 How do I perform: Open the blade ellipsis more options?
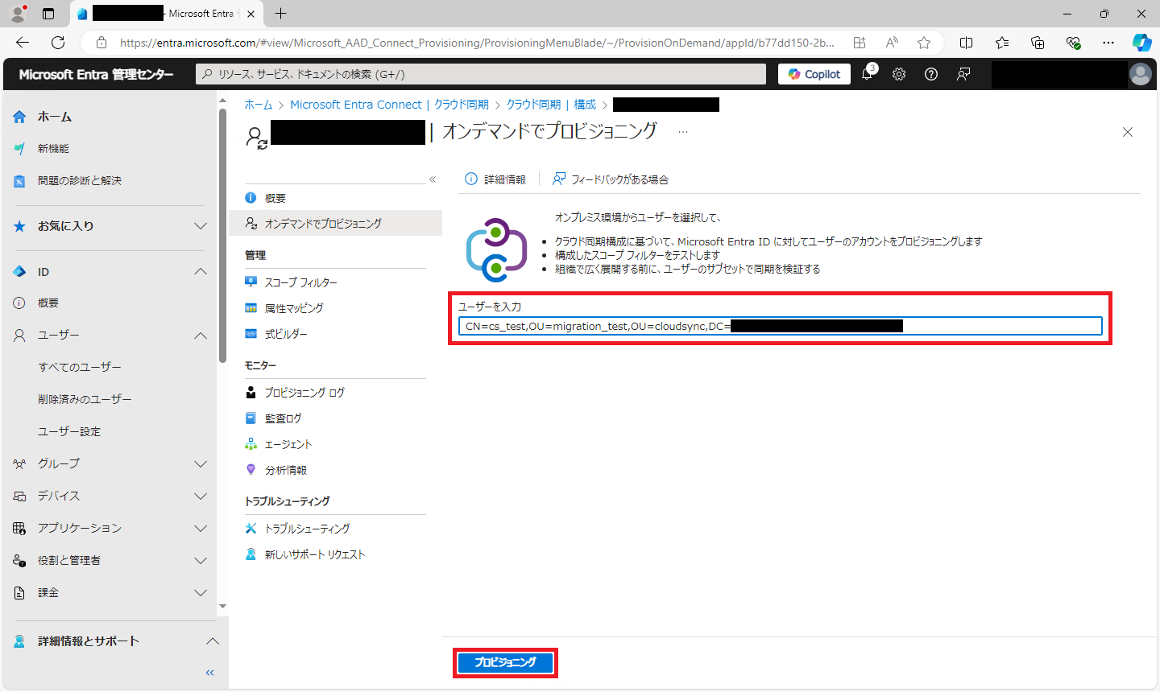pyautogui.click(x=683, y=132)
